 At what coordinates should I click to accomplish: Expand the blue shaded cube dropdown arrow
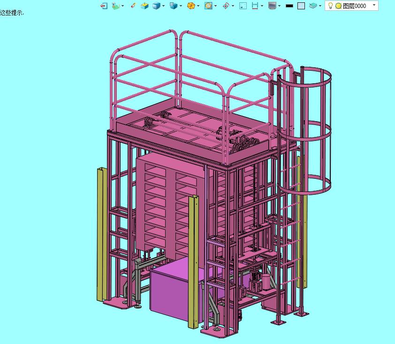coord(164,6)
